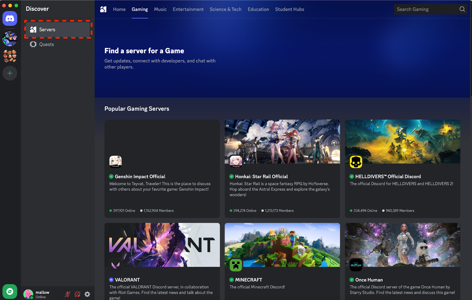Switch to the Education tab
Image resolution: width=472 pixels, height=300 pixels.
click(x=258, y=9)
